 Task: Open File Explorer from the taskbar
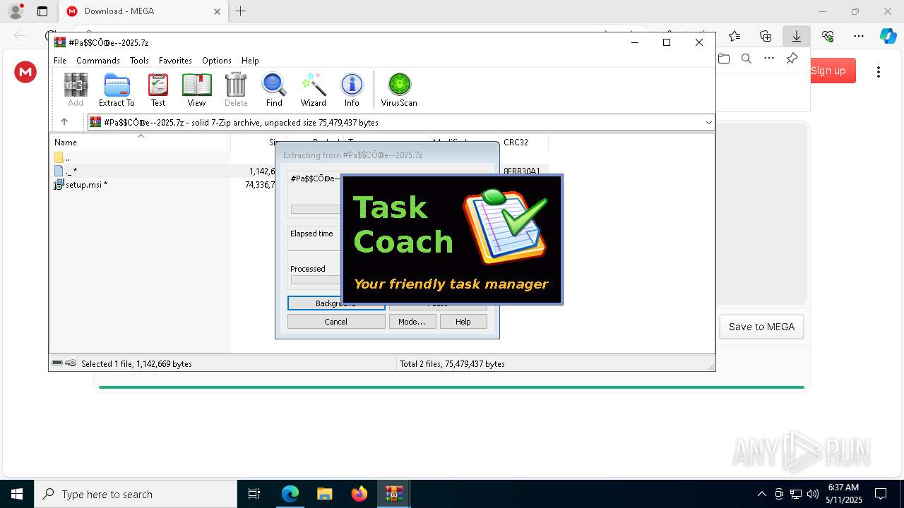coord(324,494)
